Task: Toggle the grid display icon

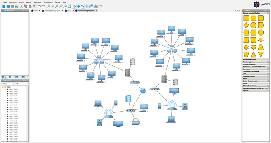Action: pos(87,6)
